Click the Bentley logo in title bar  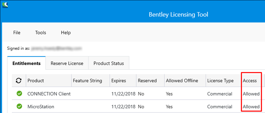(x=5, y=5)
